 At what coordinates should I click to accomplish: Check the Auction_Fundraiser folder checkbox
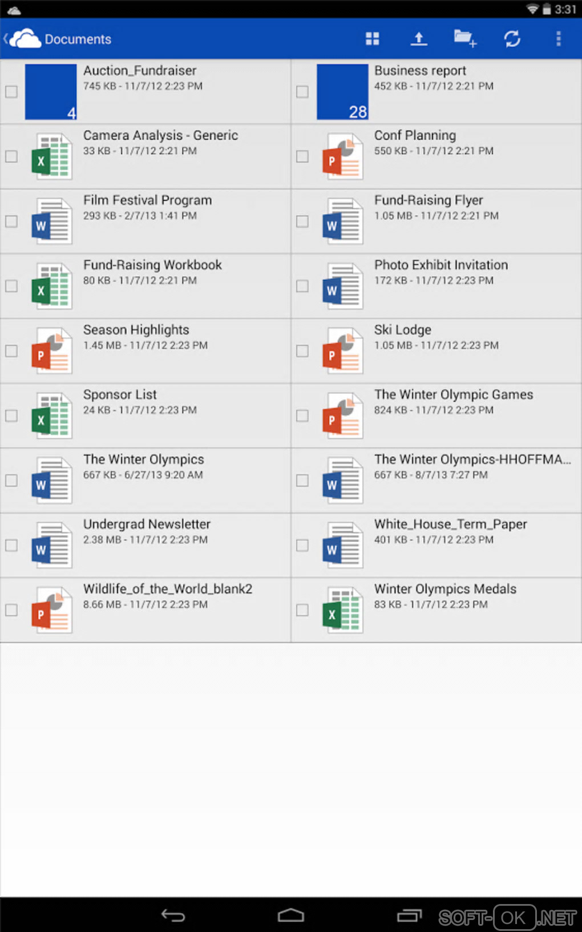pyautogui.click(x=11, y=92)
